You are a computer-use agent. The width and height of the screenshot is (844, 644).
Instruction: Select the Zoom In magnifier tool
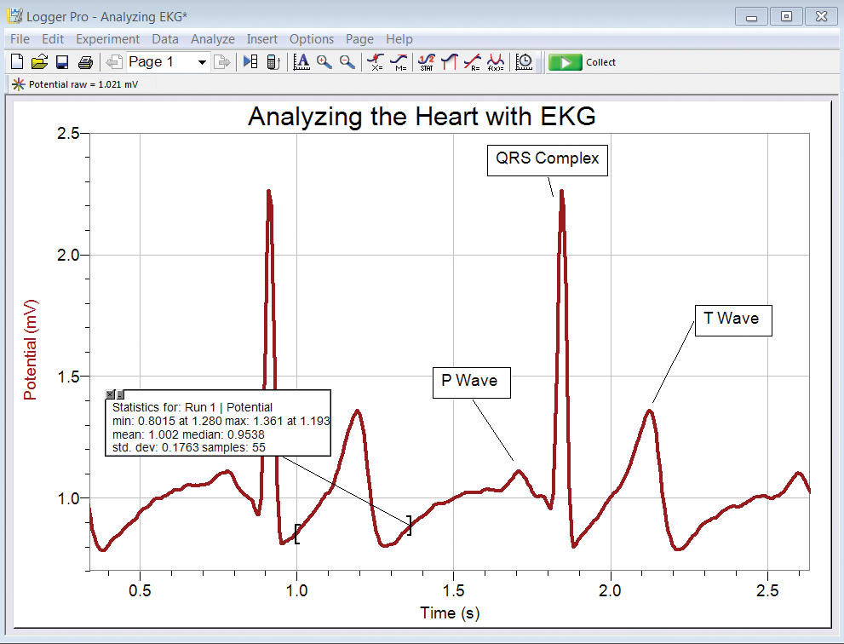click(x=324, y=62)
